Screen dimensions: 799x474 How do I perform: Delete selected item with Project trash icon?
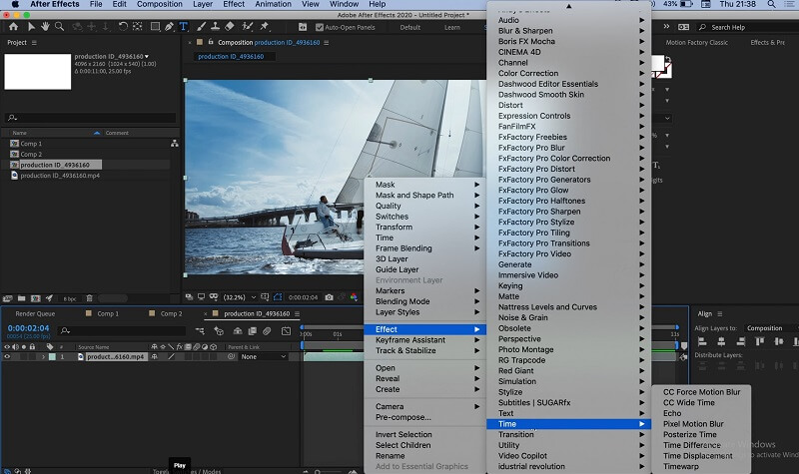[89, 297]
